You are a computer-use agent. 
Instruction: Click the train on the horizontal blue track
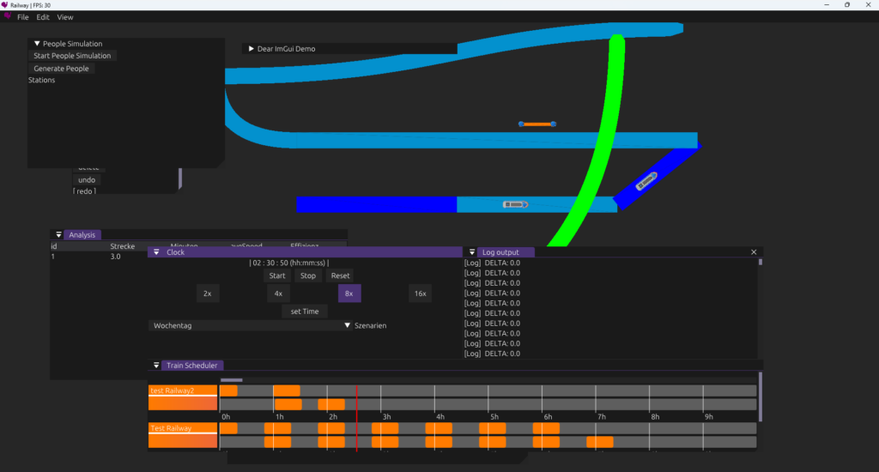[x=515, y=204]
